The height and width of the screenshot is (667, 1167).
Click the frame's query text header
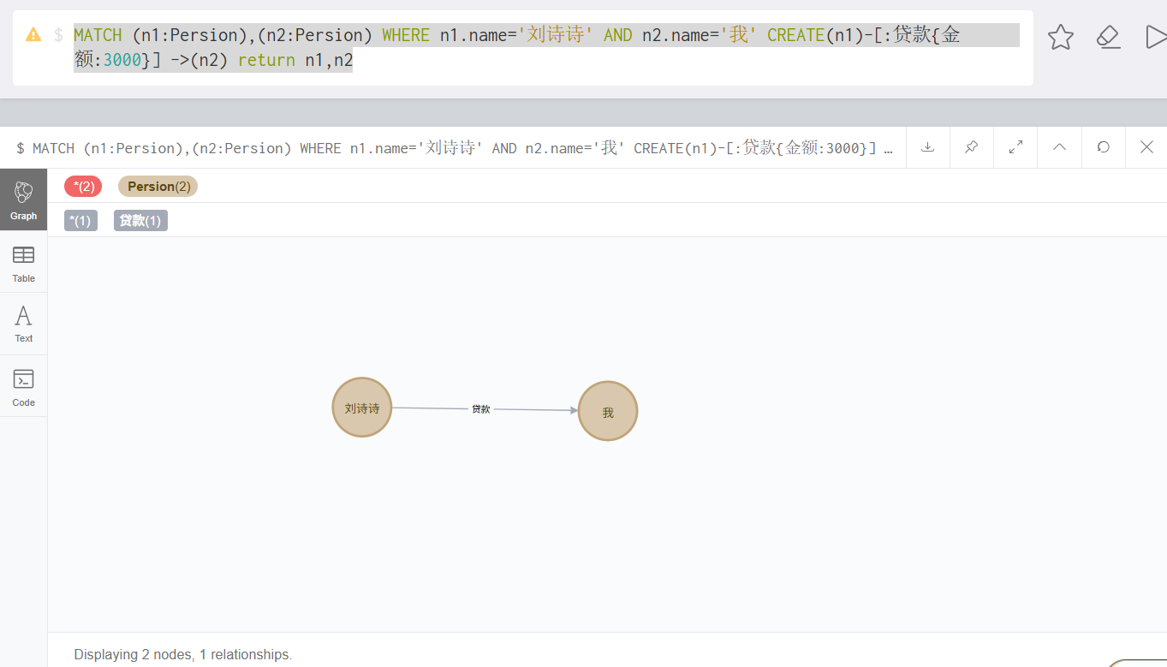455,148
